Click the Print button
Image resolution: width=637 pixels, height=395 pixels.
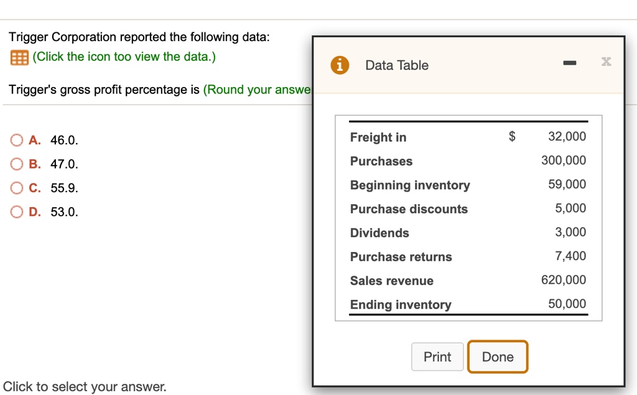coord(437,356)
